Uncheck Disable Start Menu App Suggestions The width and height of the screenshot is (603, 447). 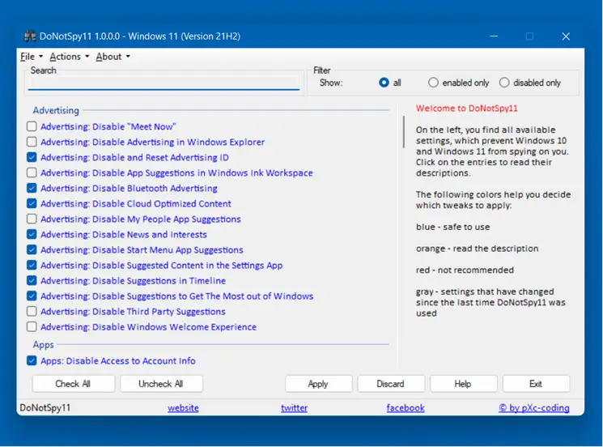coord(32,249)
